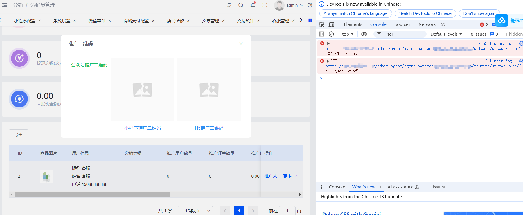
Task: Expand the 更多 dropdown in row 2
Action: click(x=290, y=176)
